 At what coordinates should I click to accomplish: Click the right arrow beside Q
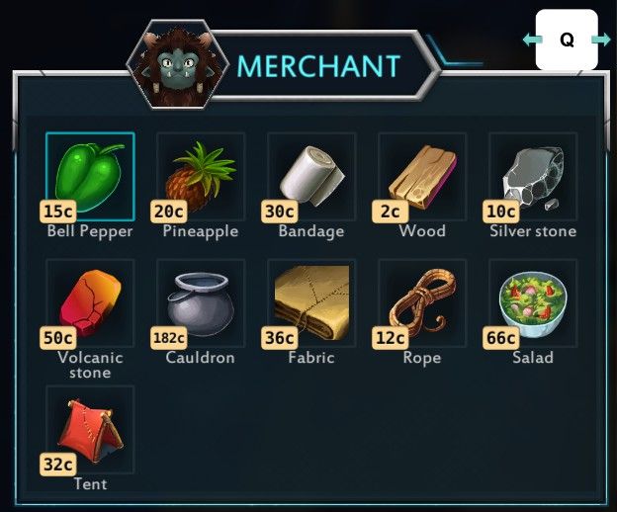[601, 40]
